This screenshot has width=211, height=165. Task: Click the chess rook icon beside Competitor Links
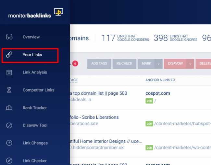pyautogui.click(x=9, y=90)
